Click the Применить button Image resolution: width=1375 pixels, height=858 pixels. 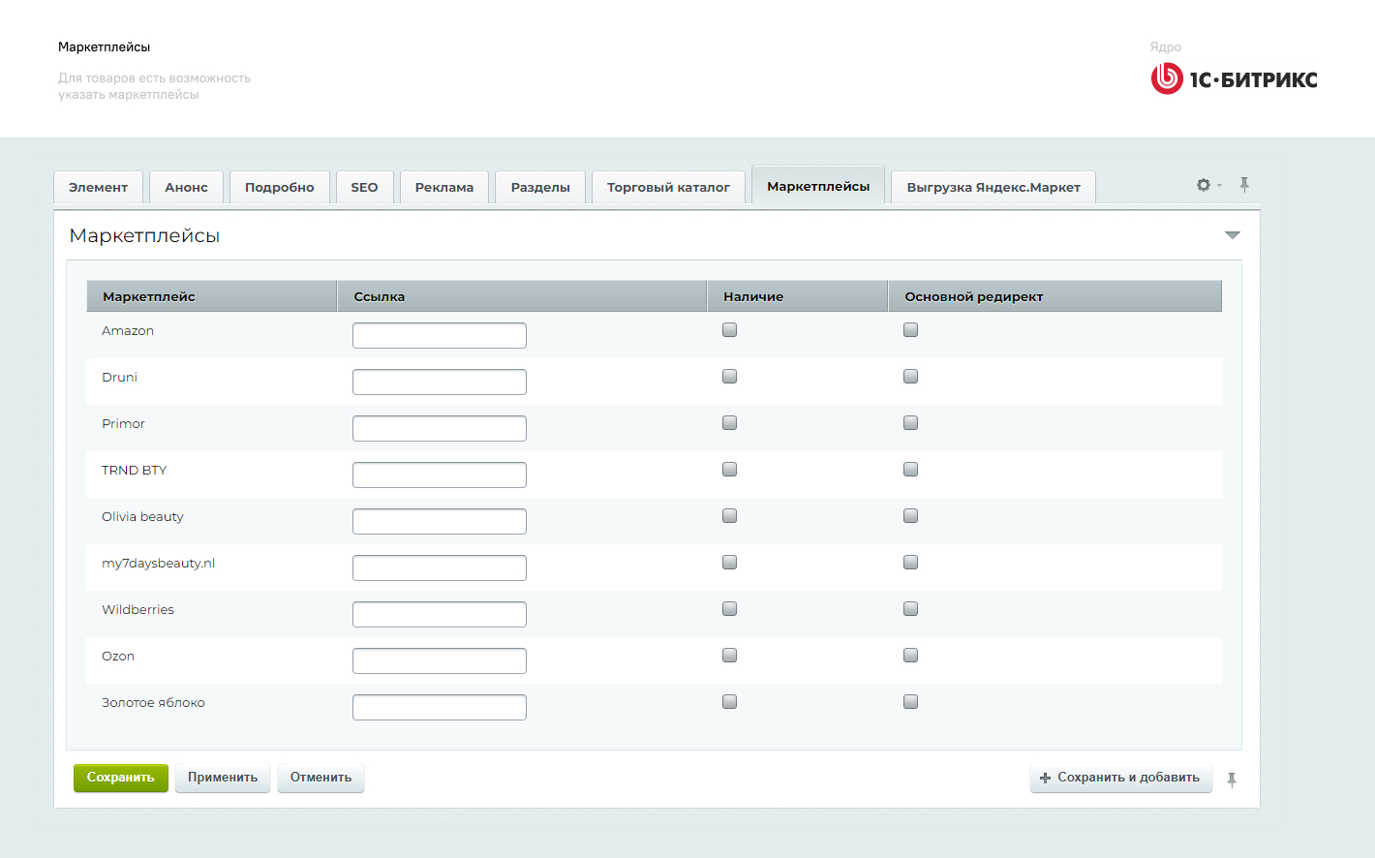pos(223,778)
